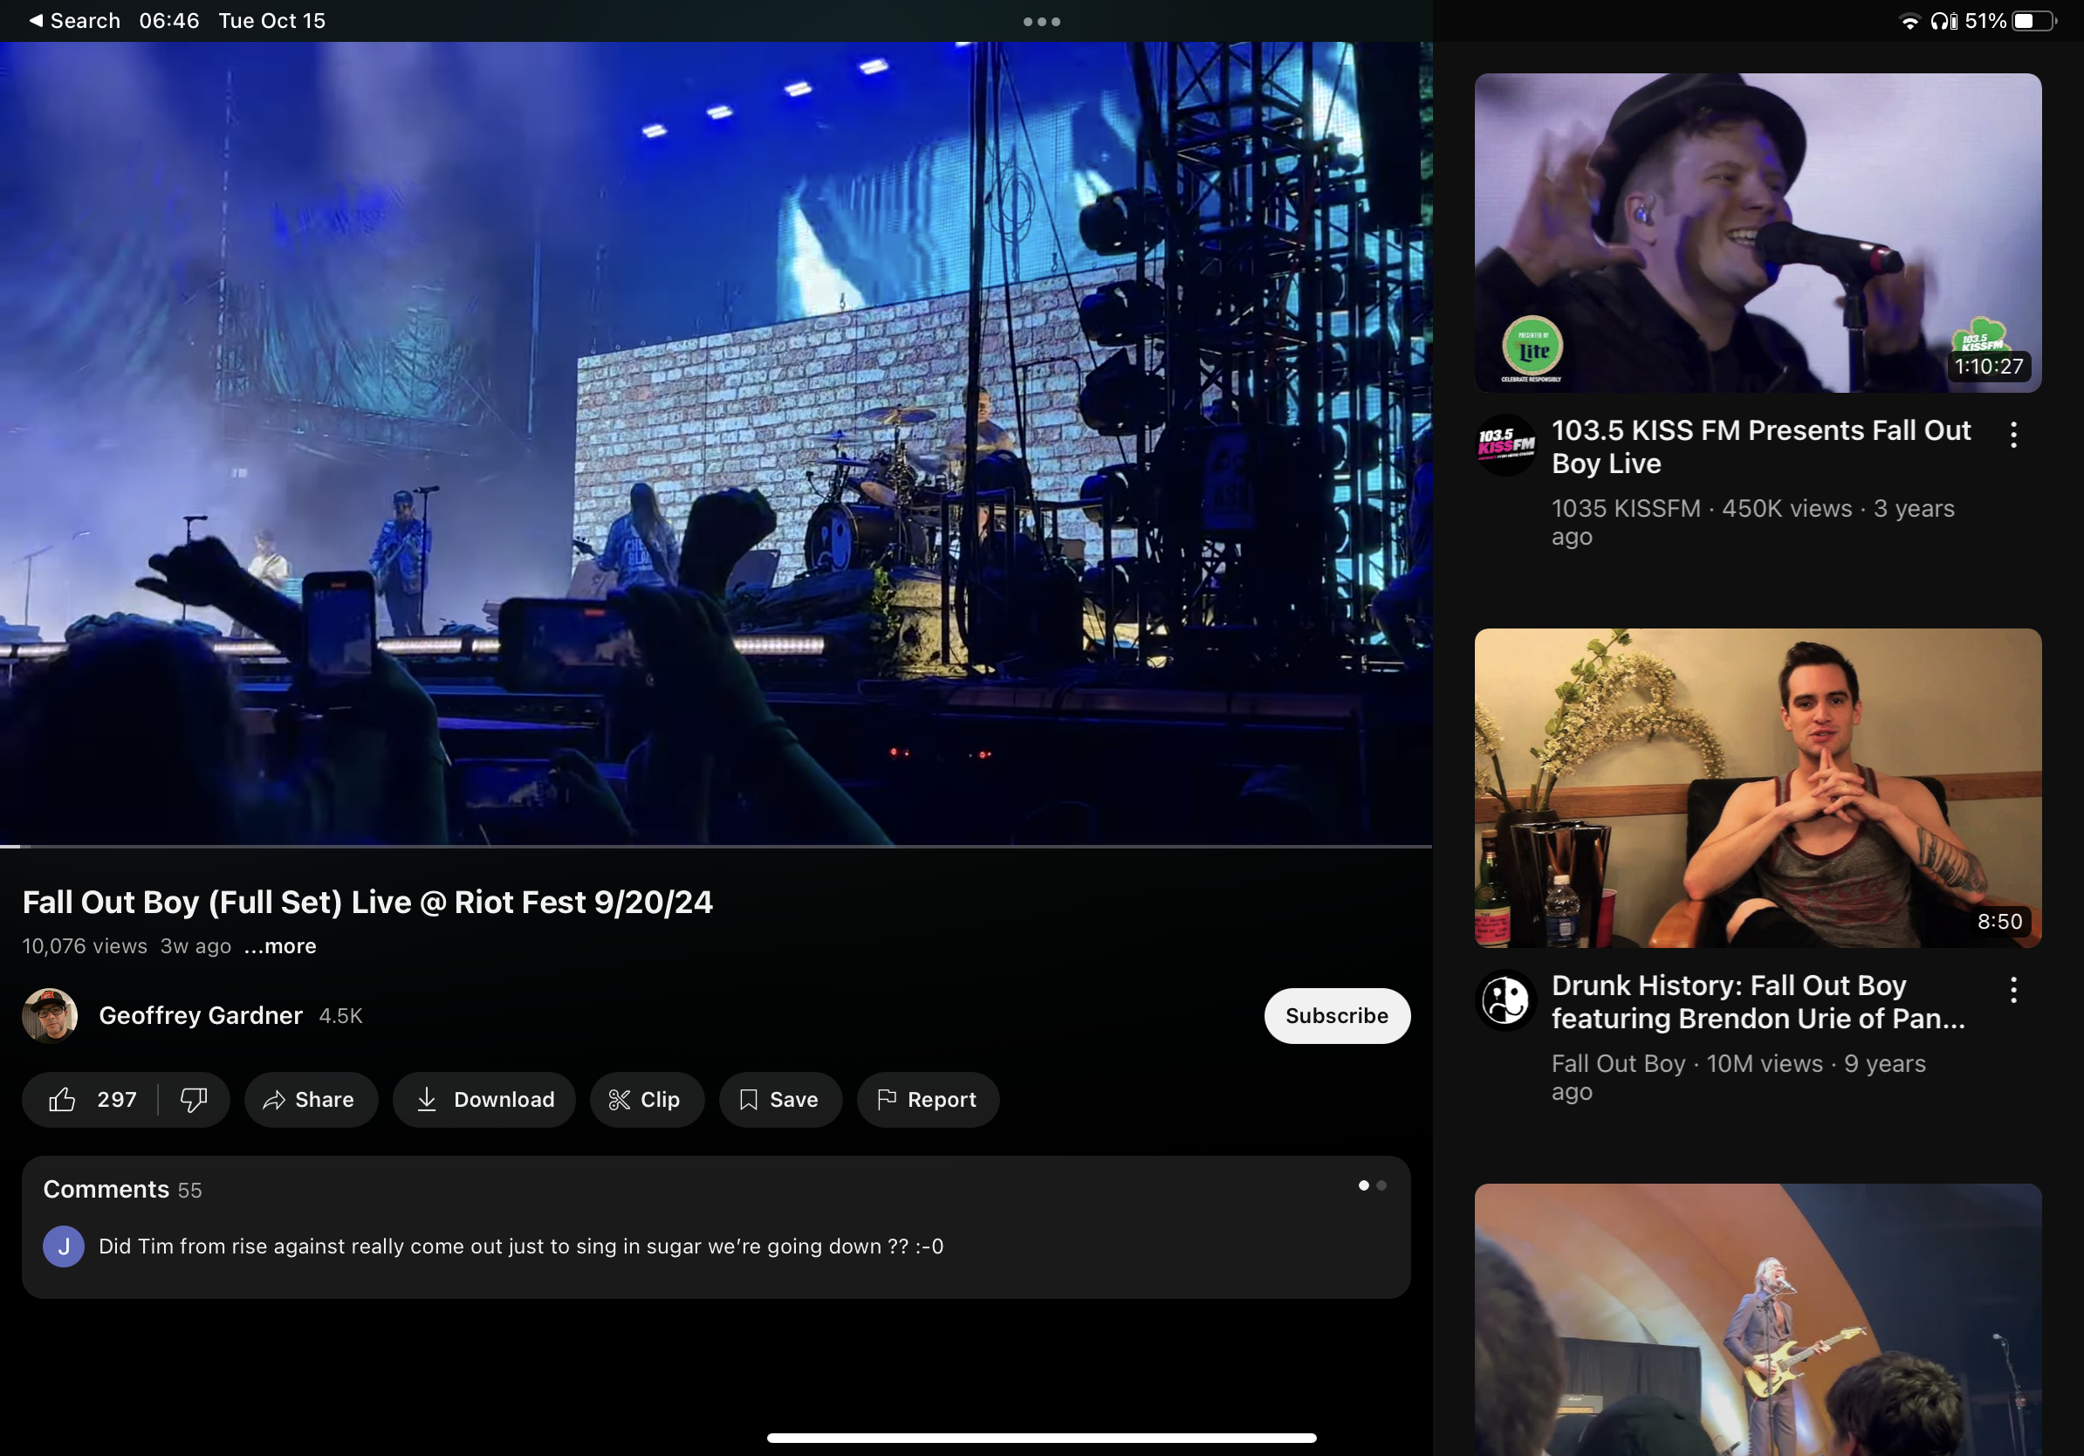This screenshot has height=1456, width=2084.
Task: Open Geoffrey Gardner's channel avatar
Action: [50, 1015]
